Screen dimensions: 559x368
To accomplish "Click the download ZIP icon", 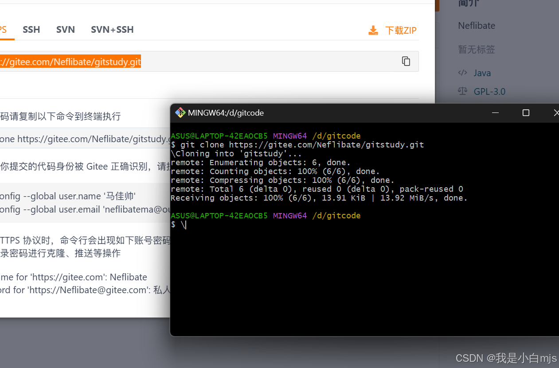I will point(373,31).
